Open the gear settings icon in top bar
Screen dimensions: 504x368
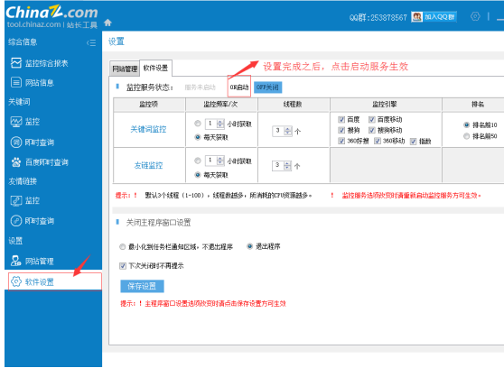point(475,16)
